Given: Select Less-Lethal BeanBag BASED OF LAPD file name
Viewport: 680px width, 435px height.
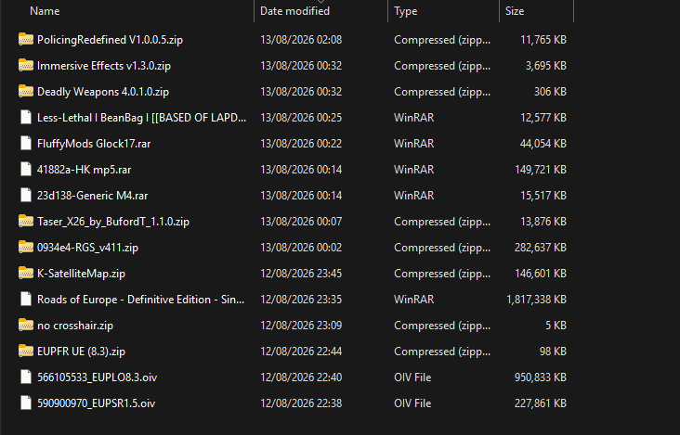Looking at the screenshot, I should pyautogui.click(x=142, y=118).
